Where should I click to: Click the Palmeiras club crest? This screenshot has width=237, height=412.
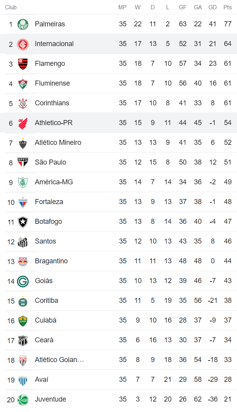tap(23, 24)
